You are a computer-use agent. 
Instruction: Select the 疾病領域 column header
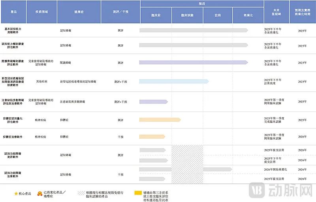[x=41, y=12]
